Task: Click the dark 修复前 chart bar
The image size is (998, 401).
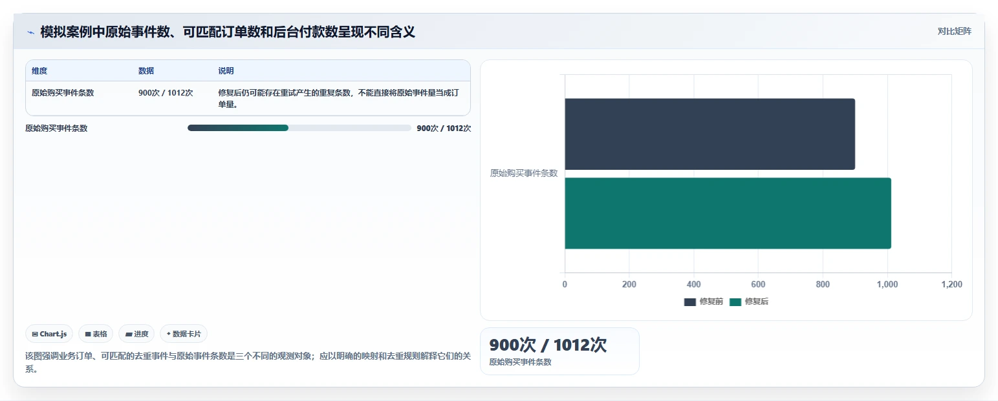Action: pyautogui.click(x=710, y=134)
